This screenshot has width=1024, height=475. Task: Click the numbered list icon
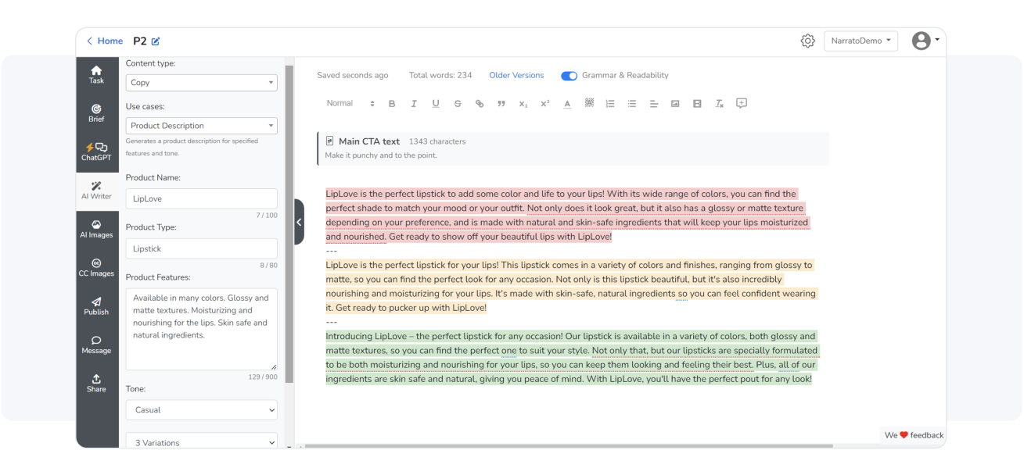point(610,104)
